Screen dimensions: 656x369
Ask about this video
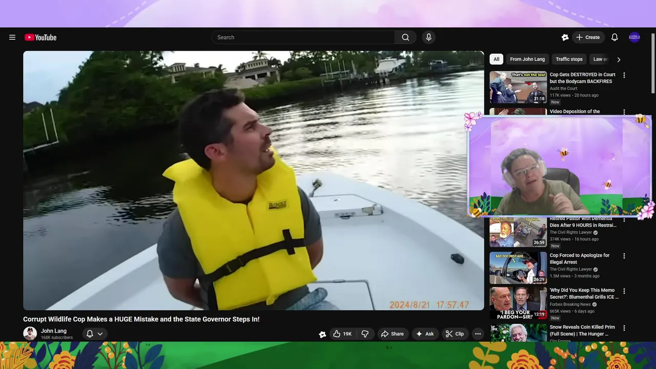tap(425, 334)
